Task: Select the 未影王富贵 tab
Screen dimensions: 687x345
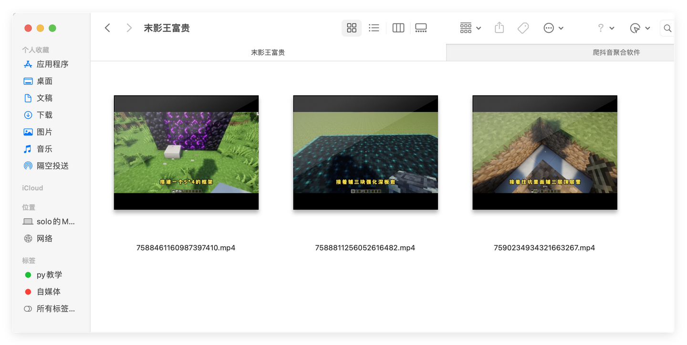Action: pos(268,52)
